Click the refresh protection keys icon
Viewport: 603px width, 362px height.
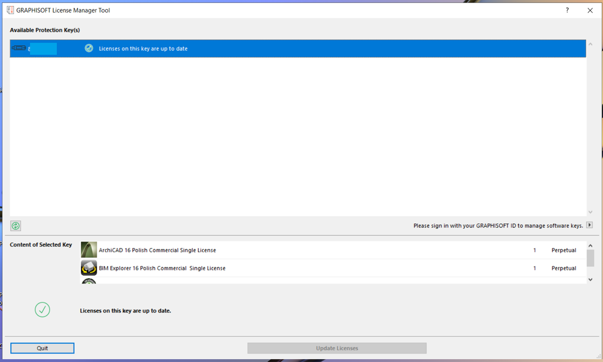(x=15, y=226)
